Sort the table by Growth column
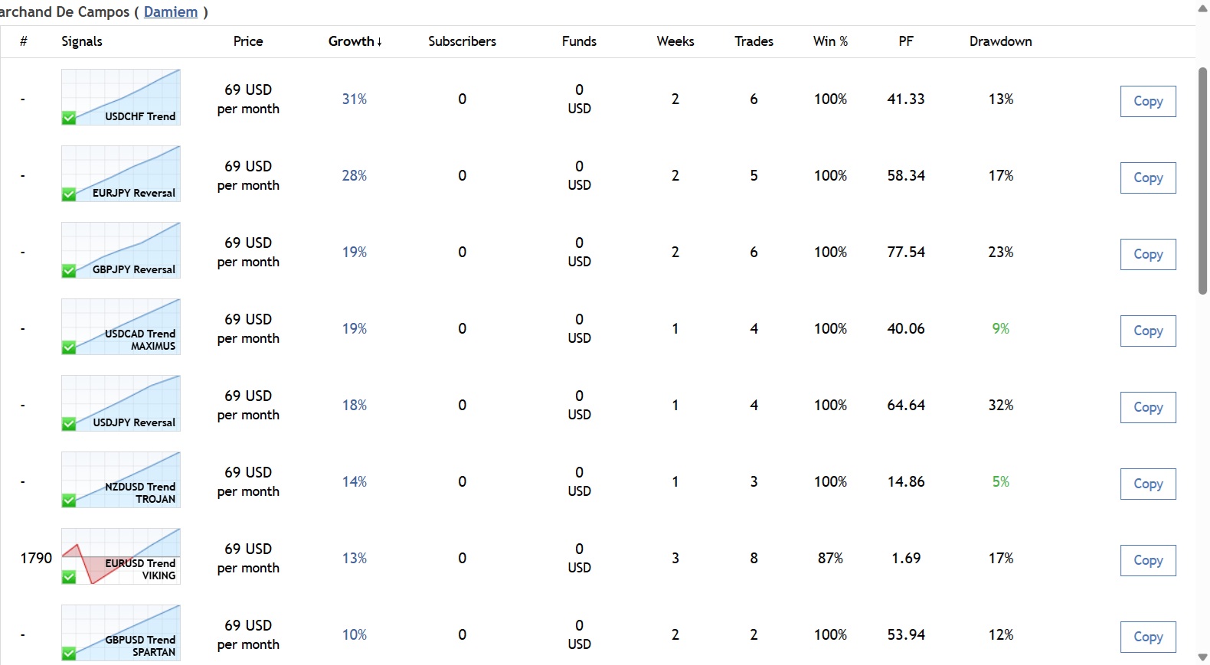The width and height of the screenshot is (1210, 665). pyautogui.click(x=354, y=41)
